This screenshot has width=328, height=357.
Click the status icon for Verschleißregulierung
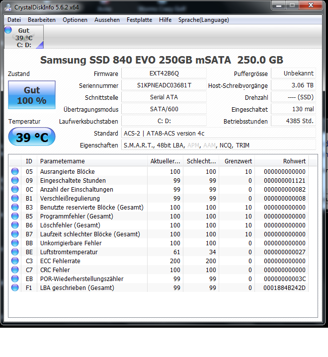click(15, 198)
